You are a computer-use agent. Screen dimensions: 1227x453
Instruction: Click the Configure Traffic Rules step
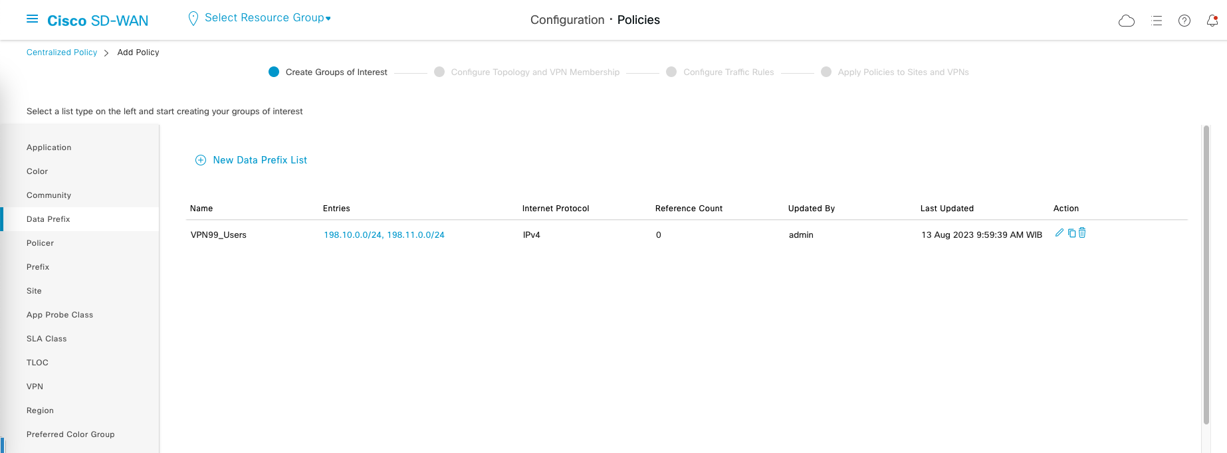728,72
